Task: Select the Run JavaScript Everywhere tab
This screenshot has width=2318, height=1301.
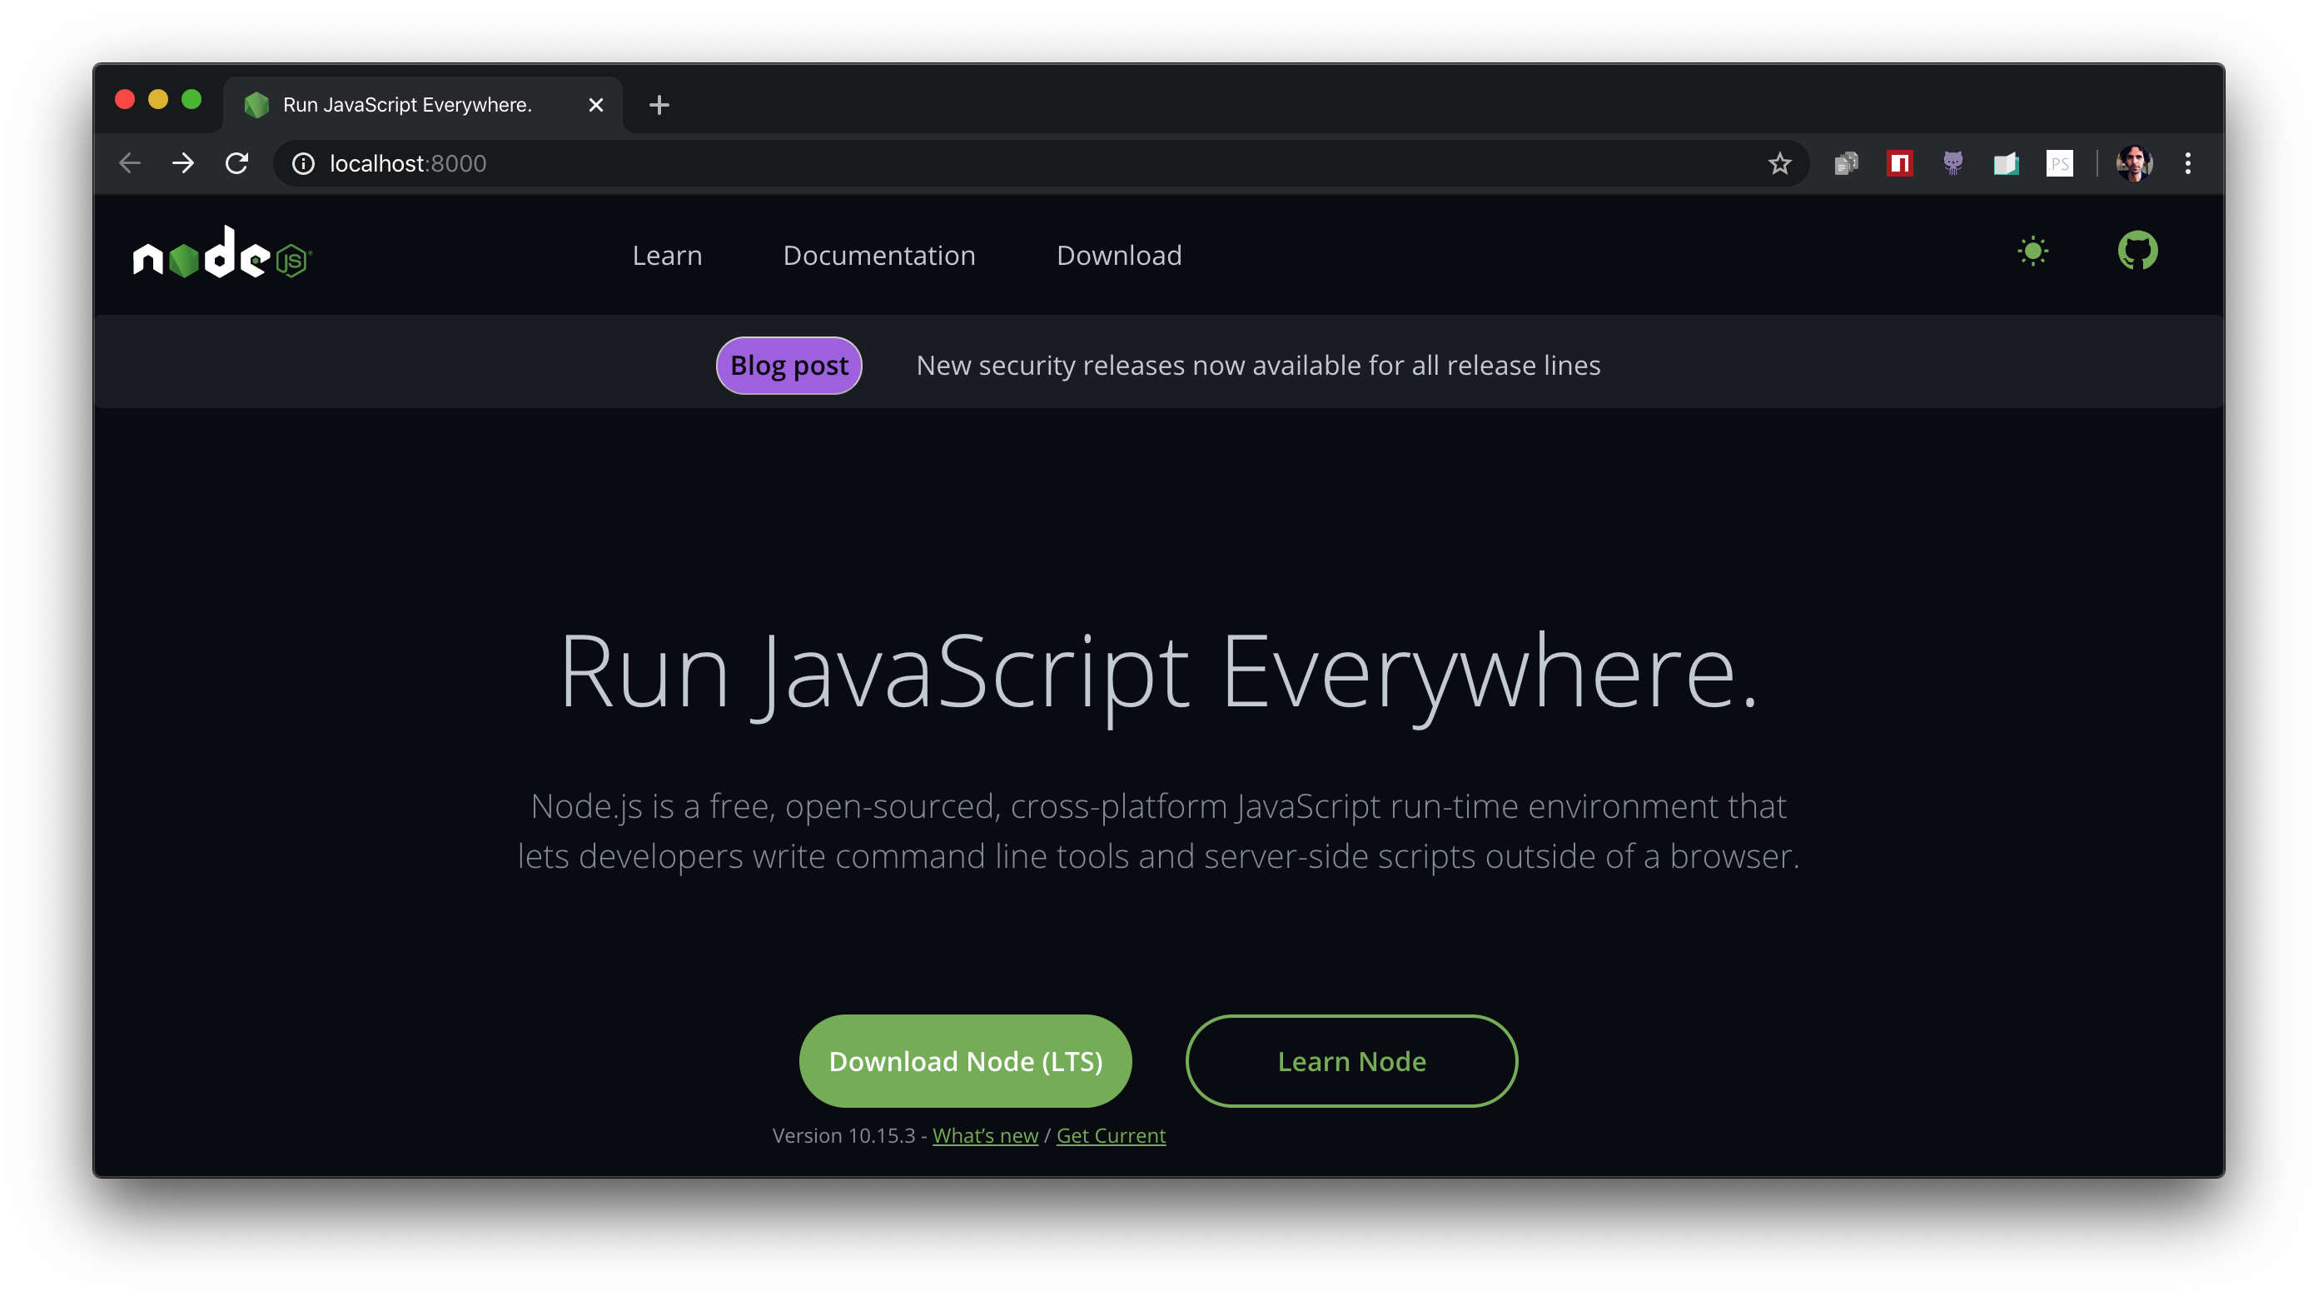Action: (x=423, y=104)
